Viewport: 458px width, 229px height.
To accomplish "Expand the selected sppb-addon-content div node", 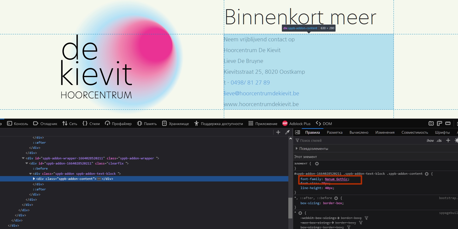I will [x=34, y=179].
